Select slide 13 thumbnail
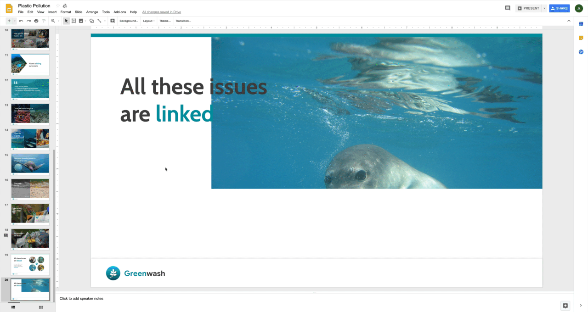 [30, 114]
